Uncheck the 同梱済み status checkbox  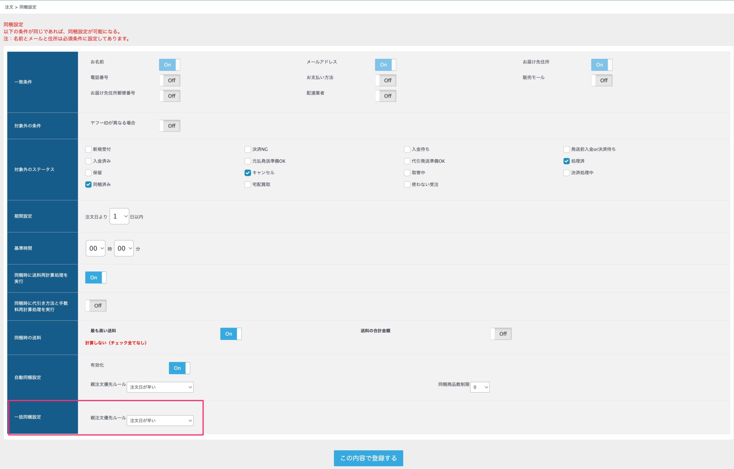click(88, 185)
